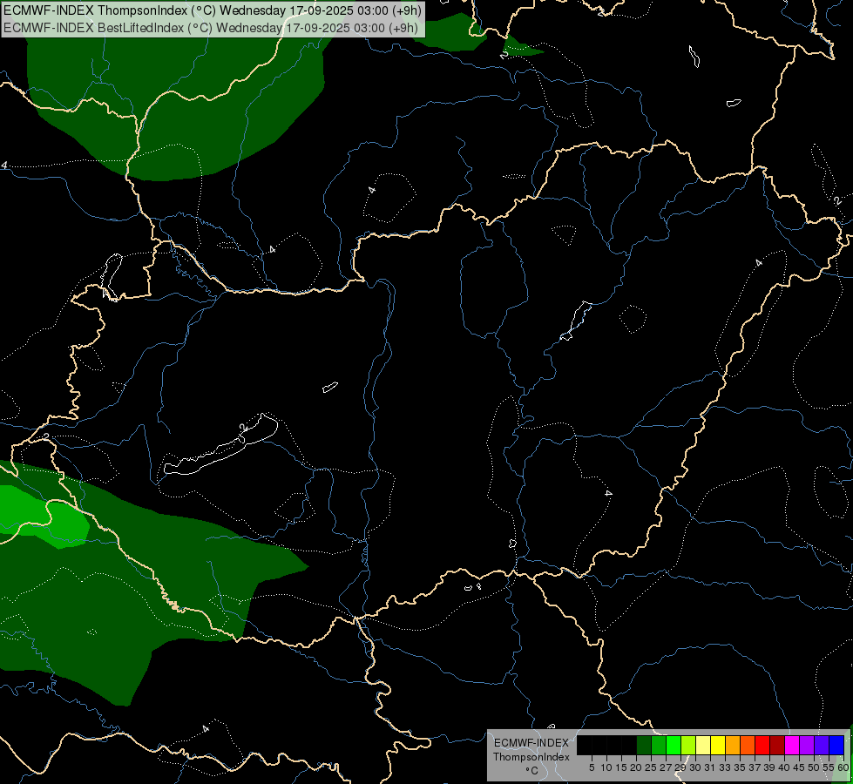Pick the indigo 50–55 legend swatch

(x=822, y=745)
